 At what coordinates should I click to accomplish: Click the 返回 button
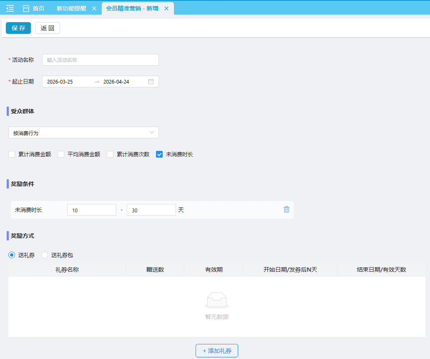coord(48,28)
